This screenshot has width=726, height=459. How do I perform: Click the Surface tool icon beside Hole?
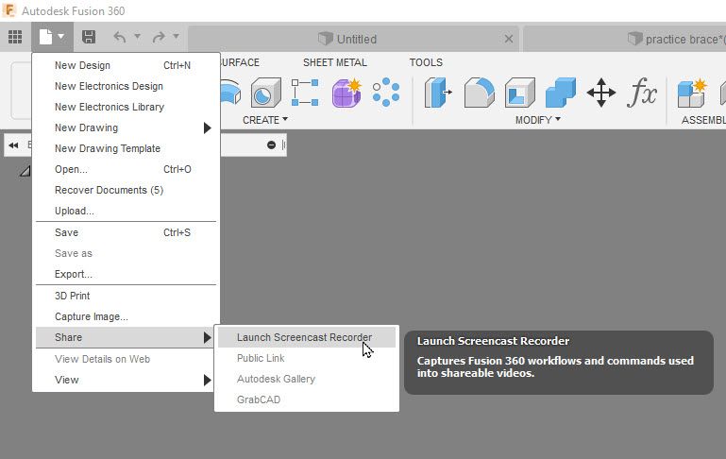tap(230, 93)
